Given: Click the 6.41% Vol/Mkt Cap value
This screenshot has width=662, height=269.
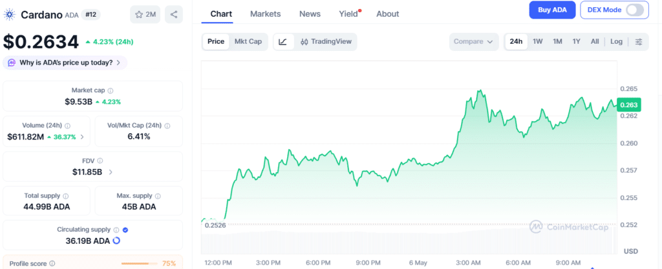Looking at the screenshot, I should (139, 137).
